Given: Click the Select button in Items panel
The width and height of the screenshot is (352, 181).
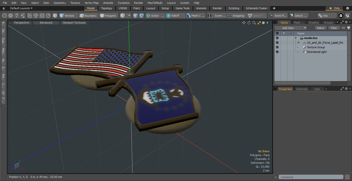Looking at the screenshot, I should tap(321, 28).
